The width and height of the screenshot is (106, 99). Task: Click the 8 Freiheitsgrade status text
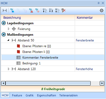pyautogui.click(x=53, y=89)
